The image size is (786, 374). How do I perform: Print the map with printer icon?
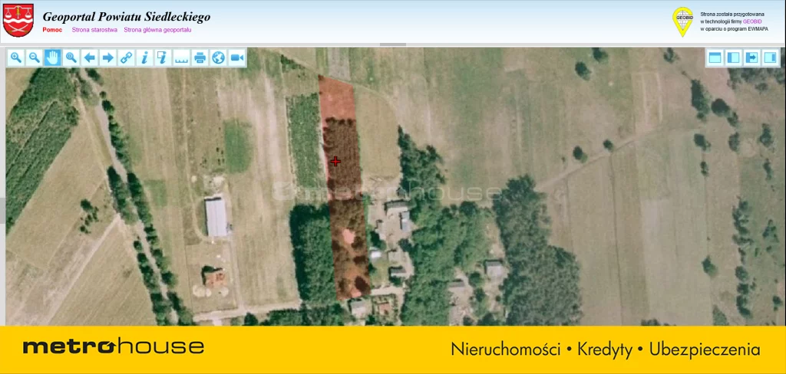point(200,57)
